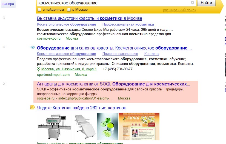Open 'Аппараты для косметологии от SOQI' result
This screenshot has height=144, width=226.
tap(113, 84)
